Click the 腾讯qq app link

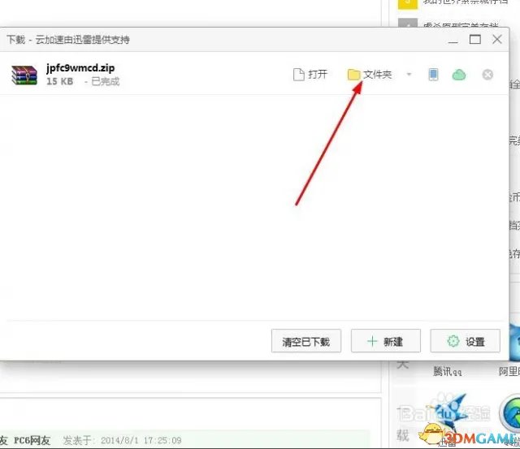[448, 371]
